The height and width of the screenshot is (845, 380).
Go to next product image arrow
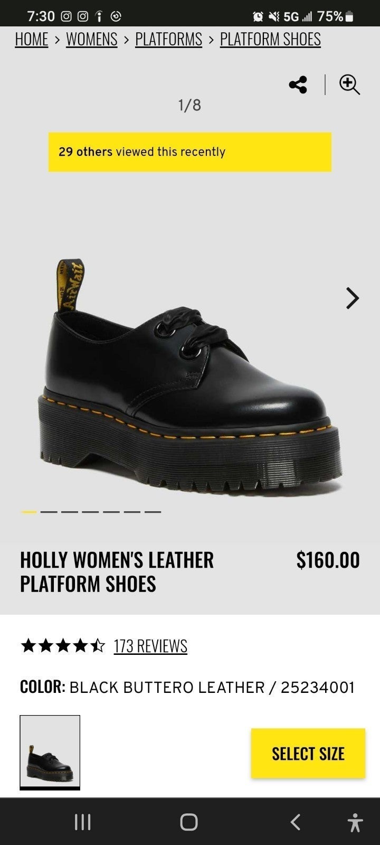point(352,298)
